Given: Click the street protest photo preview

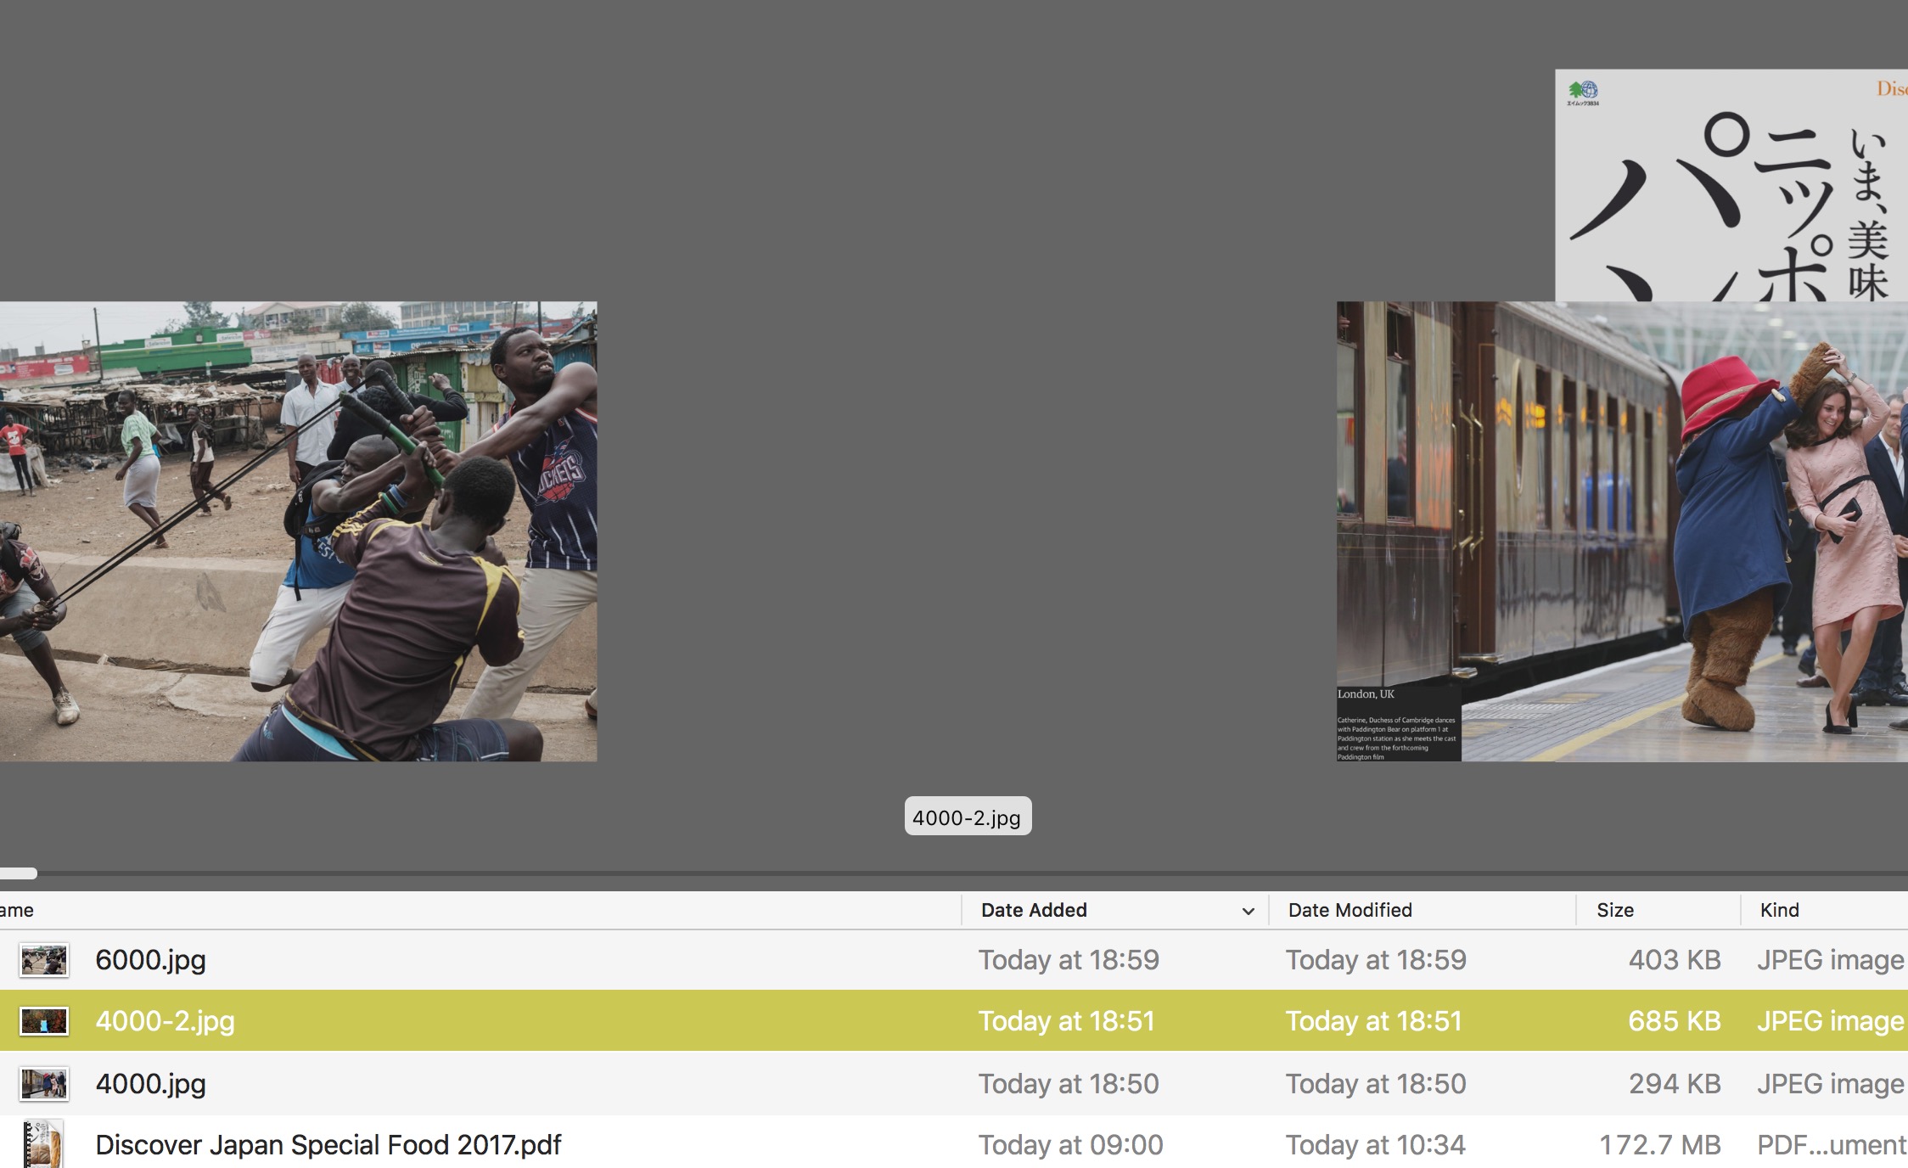Looking at the screenshot, I should point(297,531).
